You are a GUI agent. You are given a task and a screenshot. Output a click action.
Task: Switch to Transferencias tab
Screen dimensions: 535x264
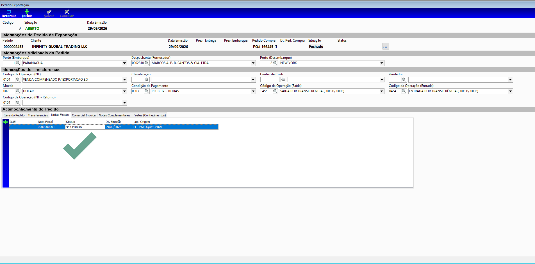pos(38,115)
